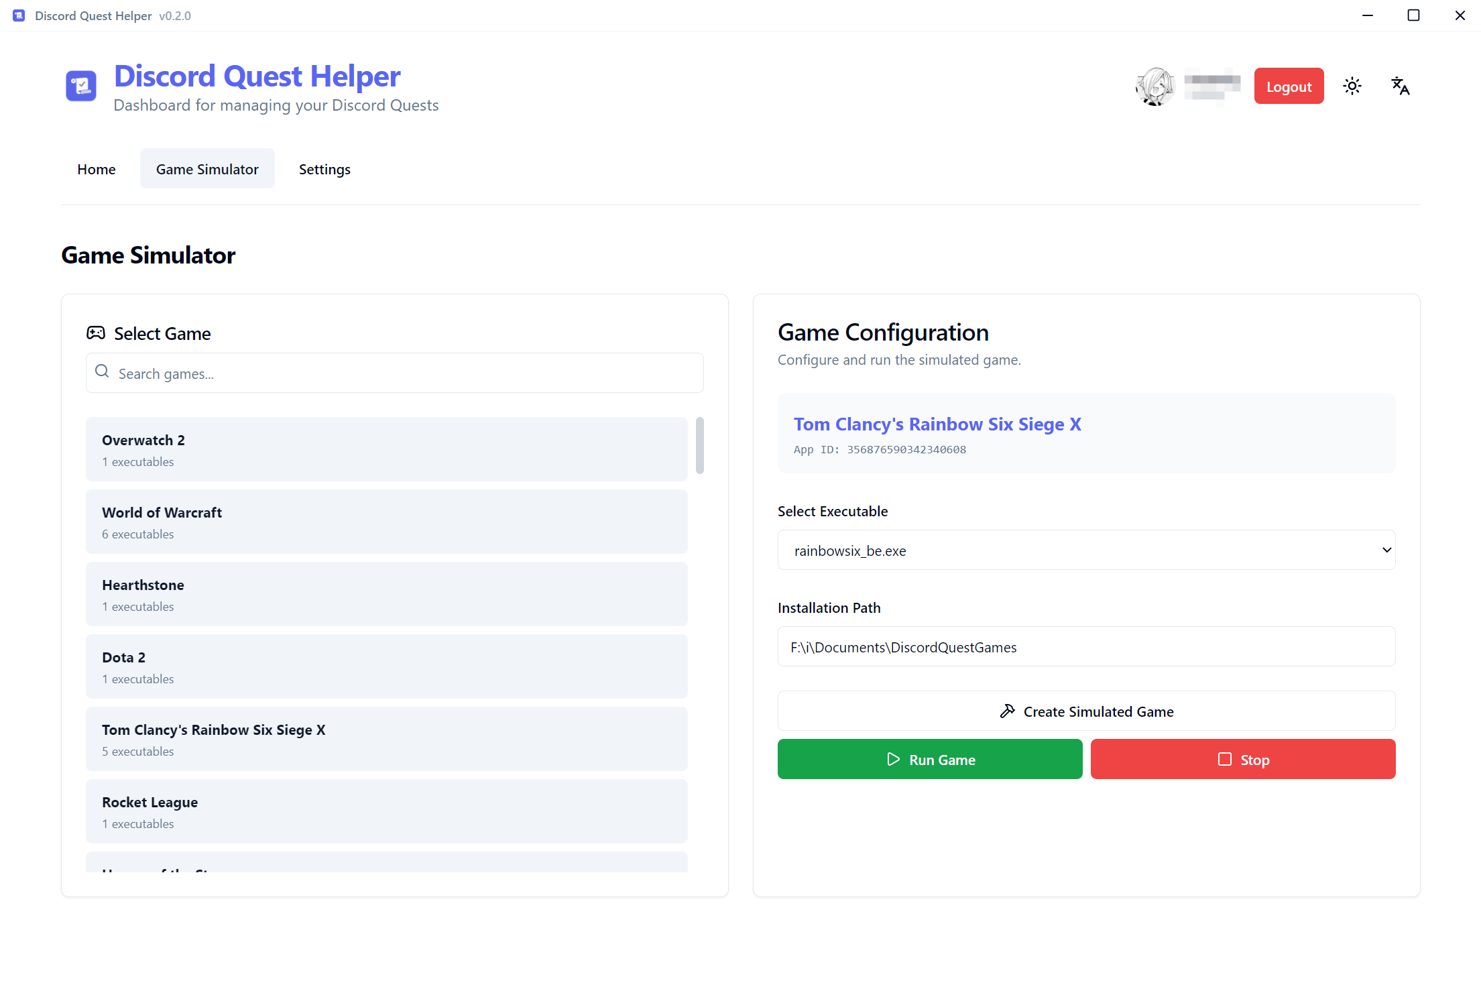Click the Logout button
This screenshot has height=993, width=1481.
coord(1288,86)
